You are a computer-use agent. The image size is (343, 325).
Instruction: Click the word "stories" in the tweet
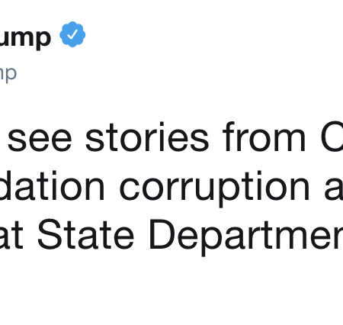pyautogui.click(x=147, y=137)
